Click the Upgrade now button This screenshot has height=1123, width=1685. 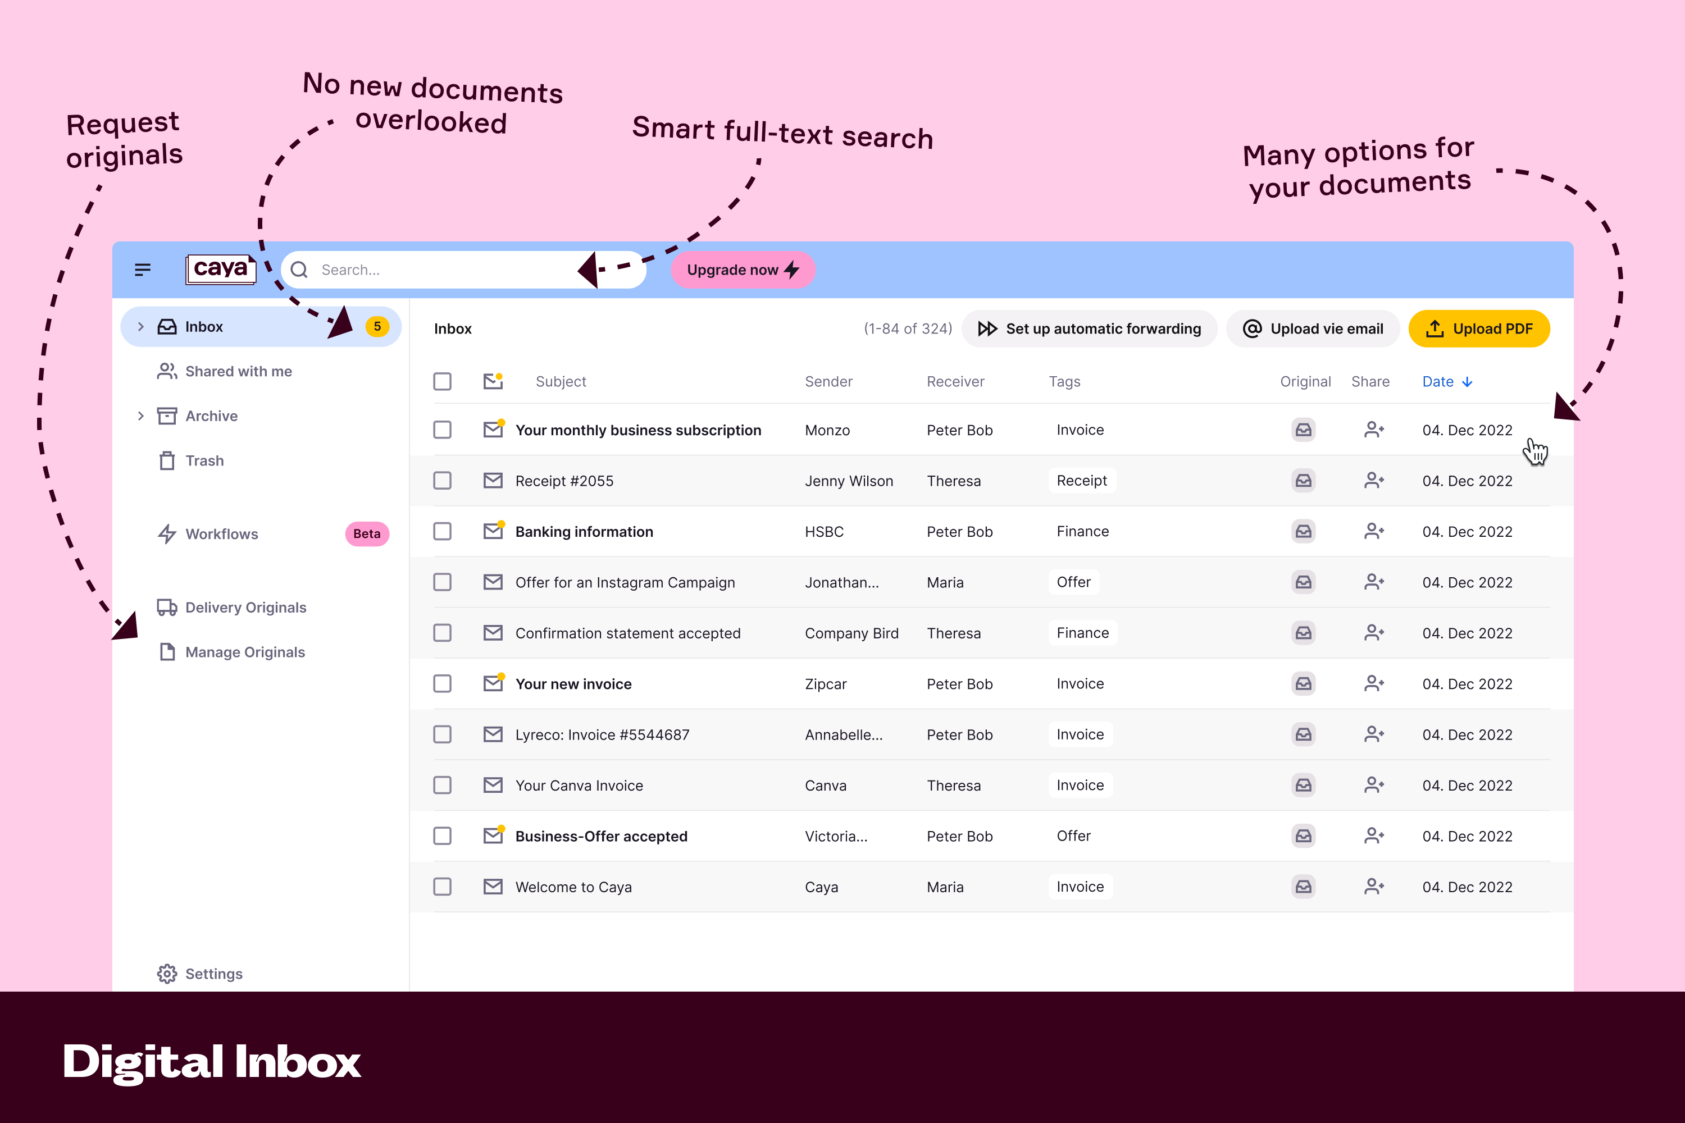[x=742, y=270]
